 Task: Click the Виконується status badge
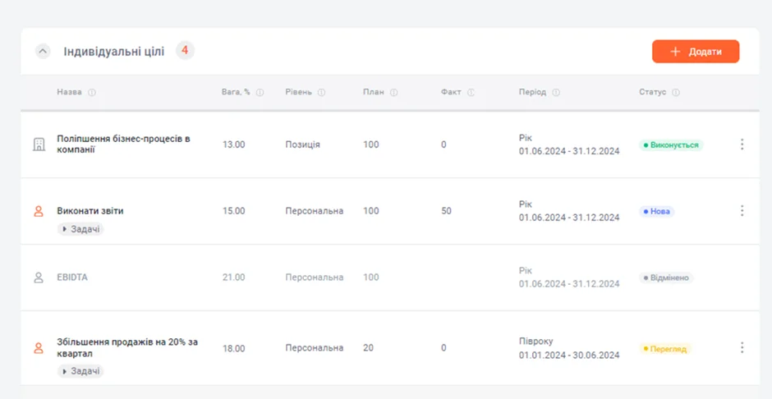671,145
